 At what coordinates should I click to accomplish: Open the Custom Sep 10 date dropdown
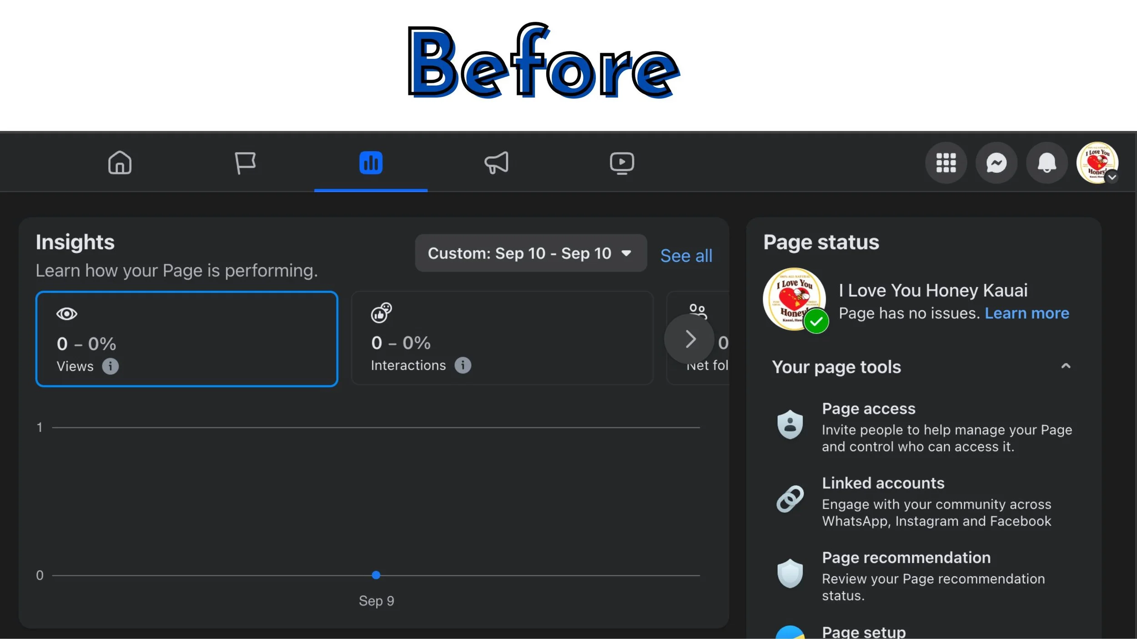point(530,253)
